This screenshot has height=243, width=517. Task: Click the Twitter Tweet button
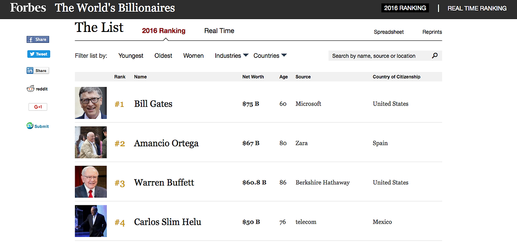coord(38,54)
